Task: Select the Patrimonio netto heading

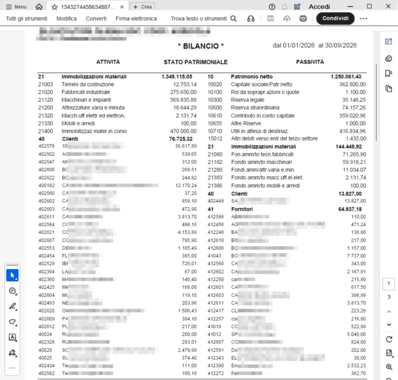Action: (252, 76)
